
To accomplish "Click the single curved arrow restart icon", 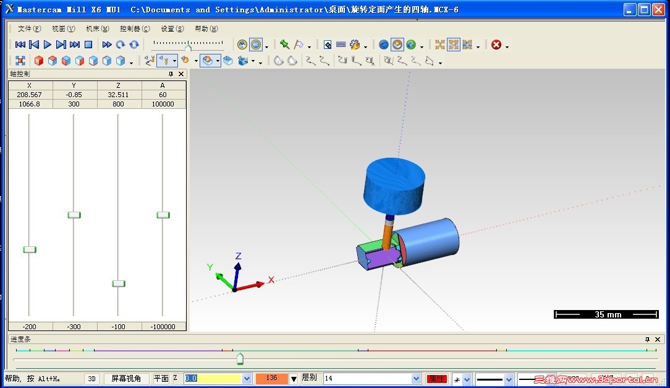I will [x=121, y=45].
